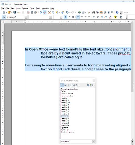Open the Help menu
Screen dimensions: 135x145
(52, 8)
